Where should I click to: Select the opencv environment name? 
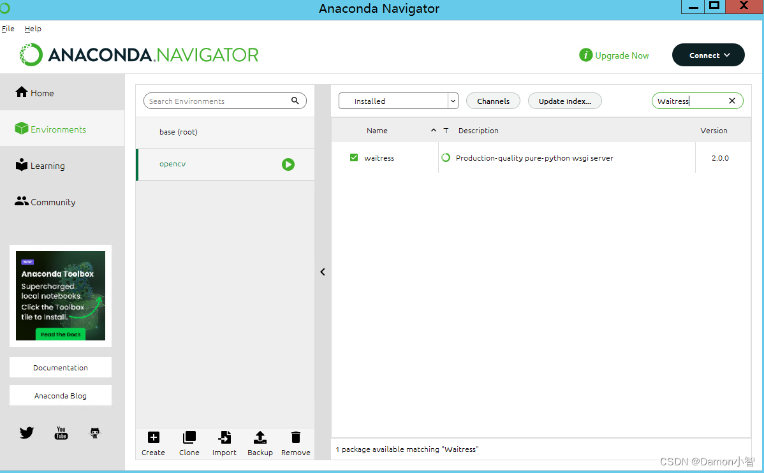(172, 164)
